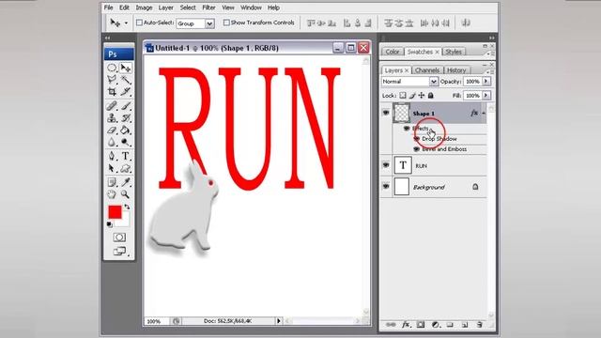This screenshot has height=338, width=601.
Task: Swap foreground and background colors
Action: coord(127,207)
